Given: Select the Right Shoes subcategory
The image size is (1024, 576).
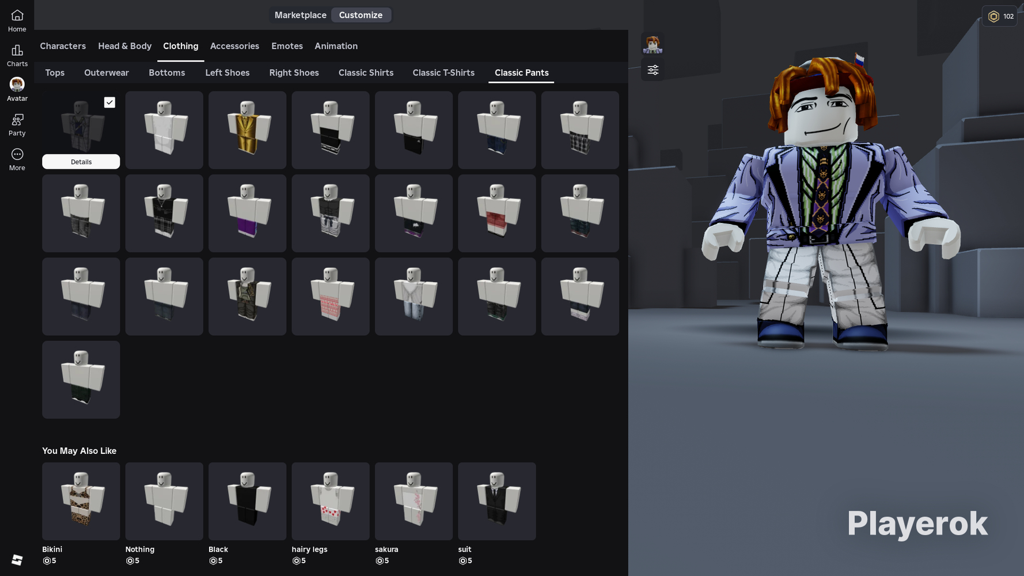Looking at the screenshot, I should pyautogui.click(x=294, y=73).
